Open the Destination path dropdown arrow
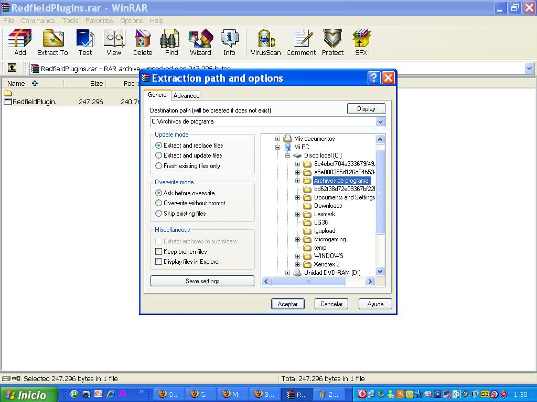The width and height of the screenshot is (537, 402). 380,121
